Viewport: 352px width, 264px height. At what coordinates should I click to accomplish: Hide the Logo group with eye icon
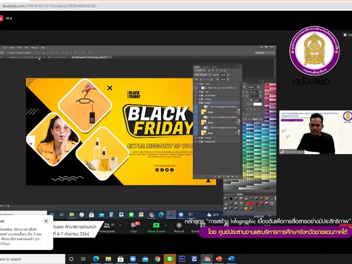tap(195, 84)
